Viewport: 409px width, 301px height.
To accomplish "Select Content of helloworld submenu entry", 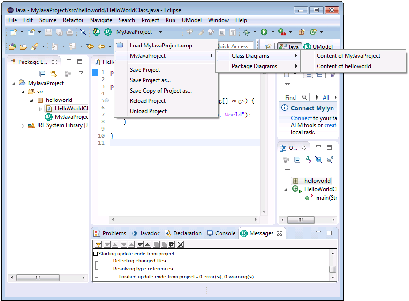I will 343,66.
